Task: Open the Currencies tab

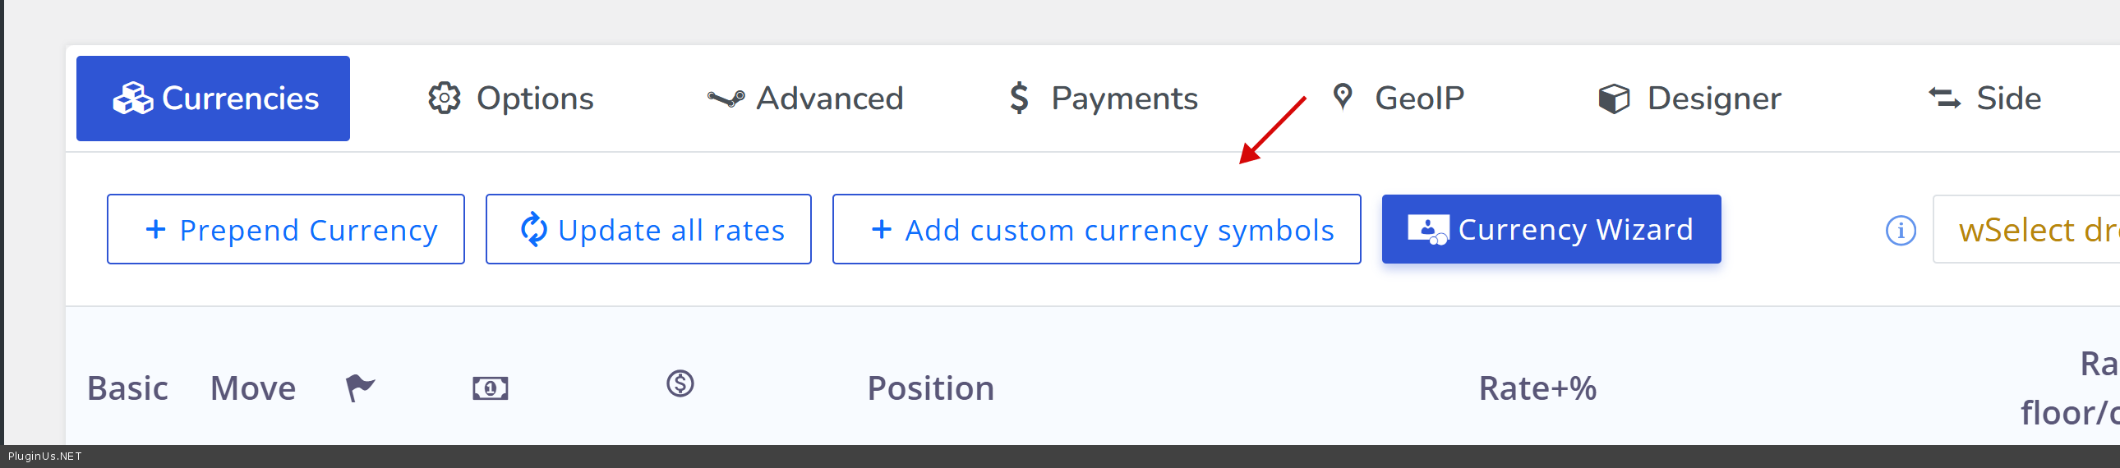Action: coord(213,99)
